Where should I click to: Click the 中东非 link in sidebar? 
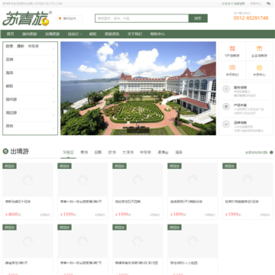click(34, 47)
